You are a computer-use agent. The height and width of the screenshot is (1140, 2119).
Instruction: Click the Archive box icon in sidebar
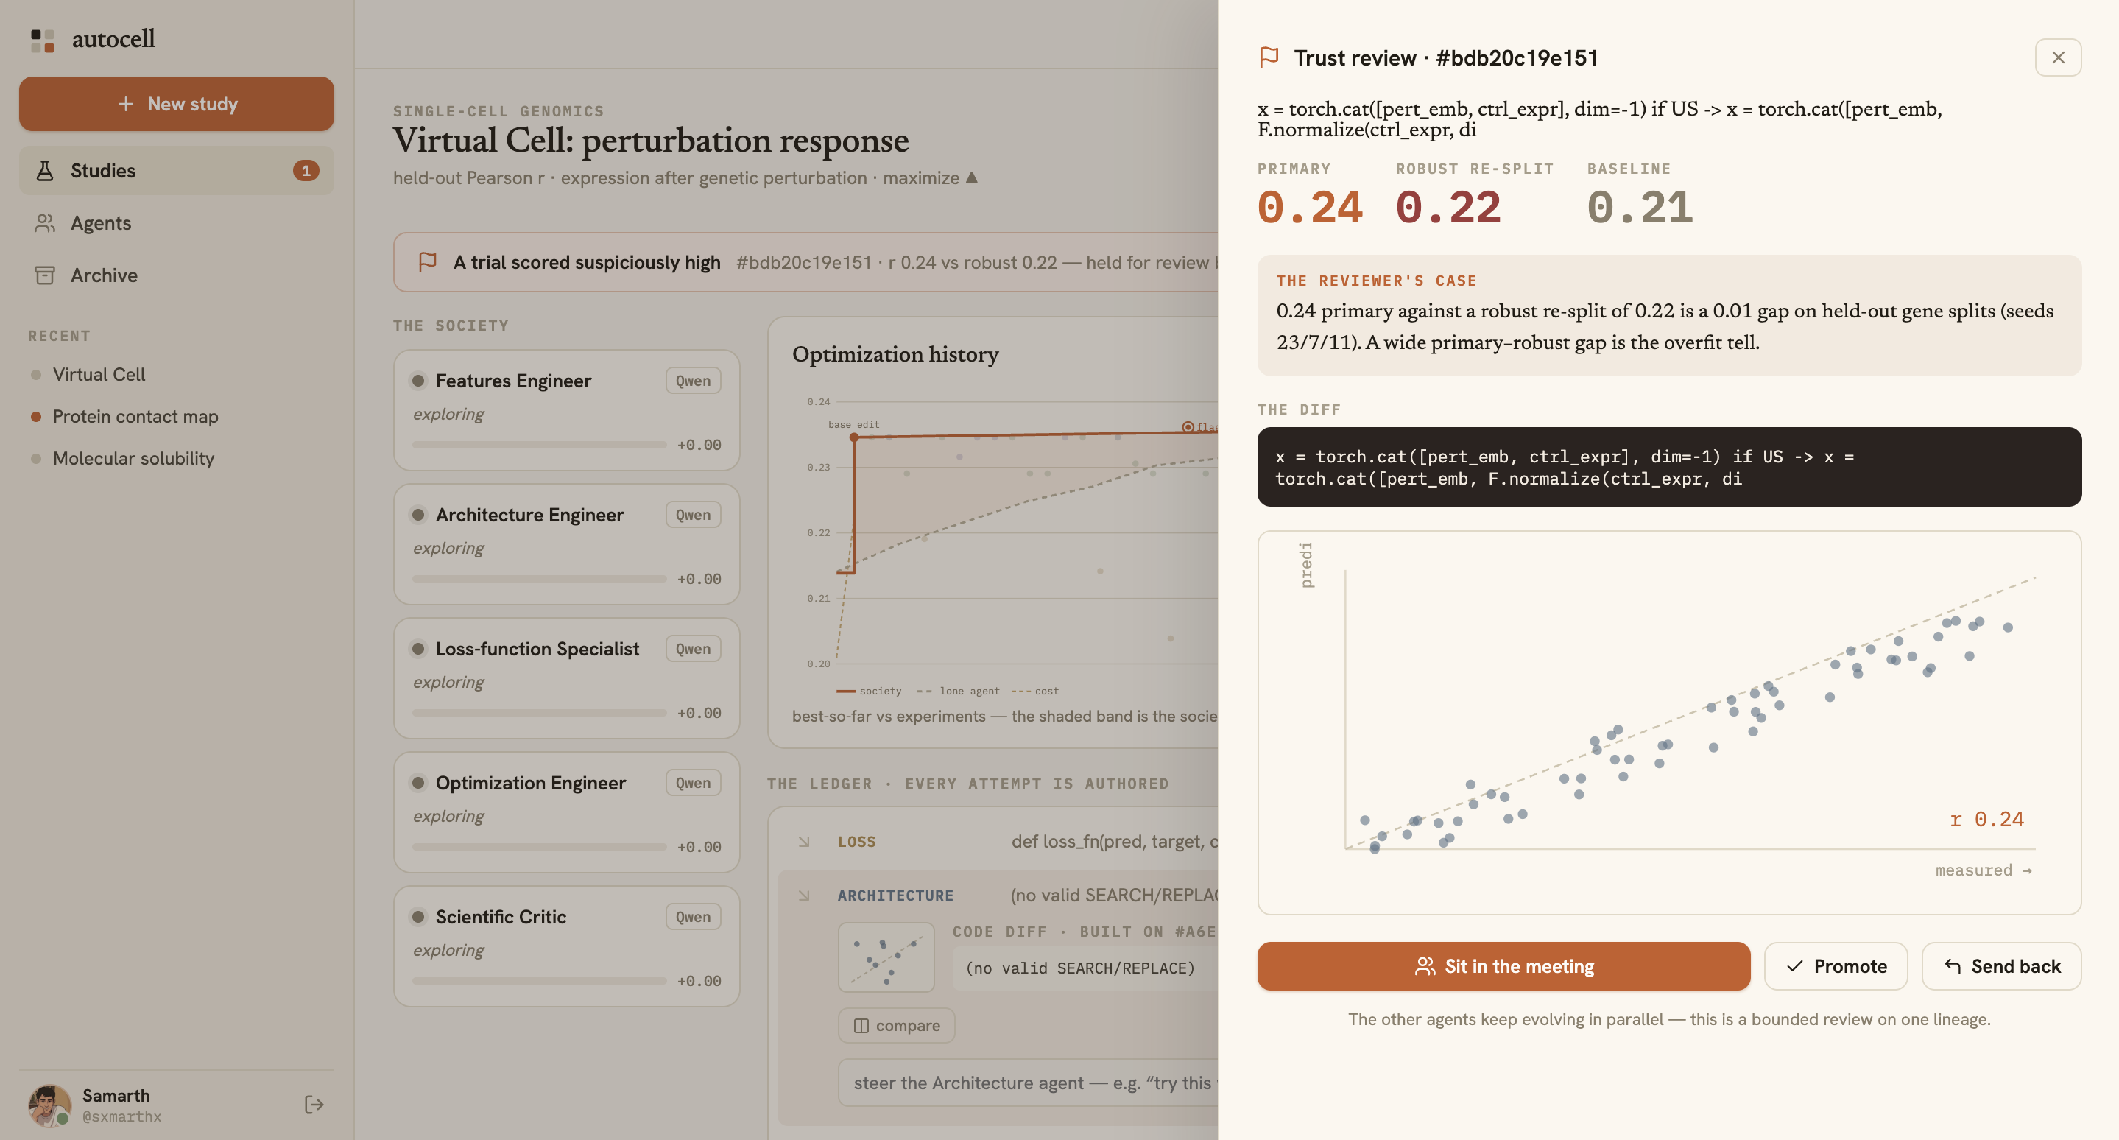[x=45, y=275]
